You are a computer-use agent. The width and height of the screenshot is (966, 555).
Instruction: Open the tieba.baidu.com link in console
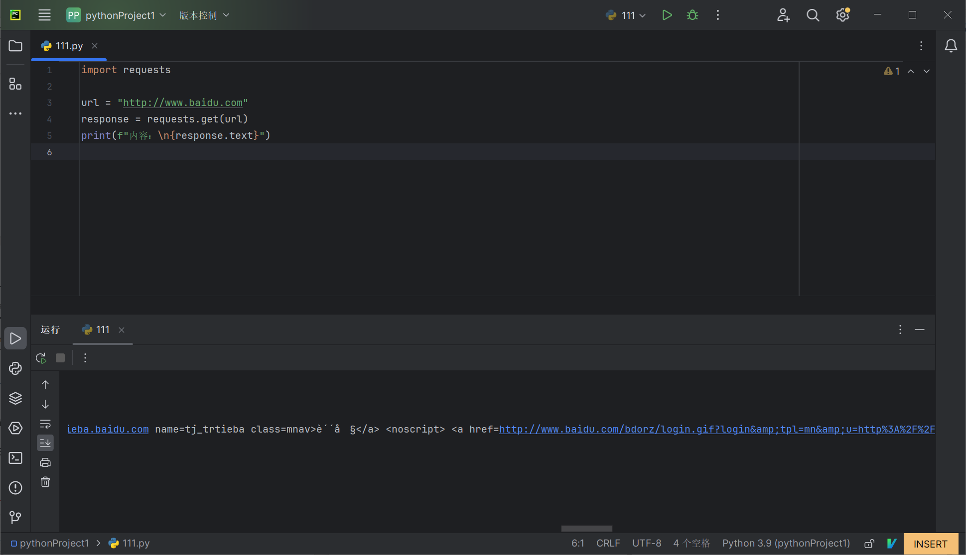[108, 429]
